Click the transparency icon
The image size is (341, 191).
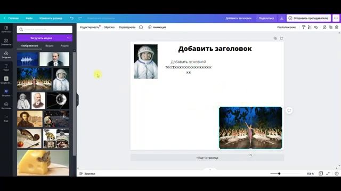pyautogui.click(x=310, y=27)
